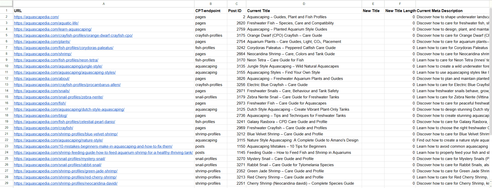Open the neon-tetra fish profile link
492x188 pixels.
[56, 60]
